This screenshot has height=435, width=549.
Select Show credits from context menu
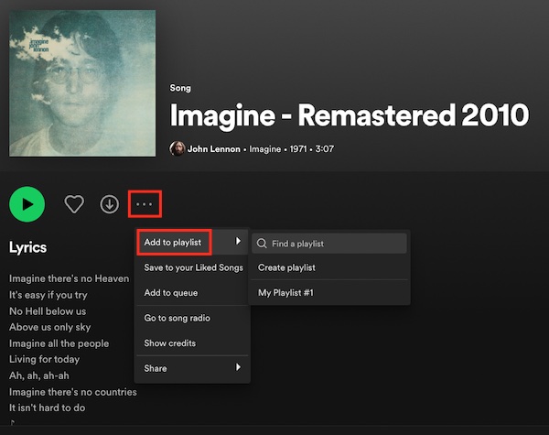[170, 343]
